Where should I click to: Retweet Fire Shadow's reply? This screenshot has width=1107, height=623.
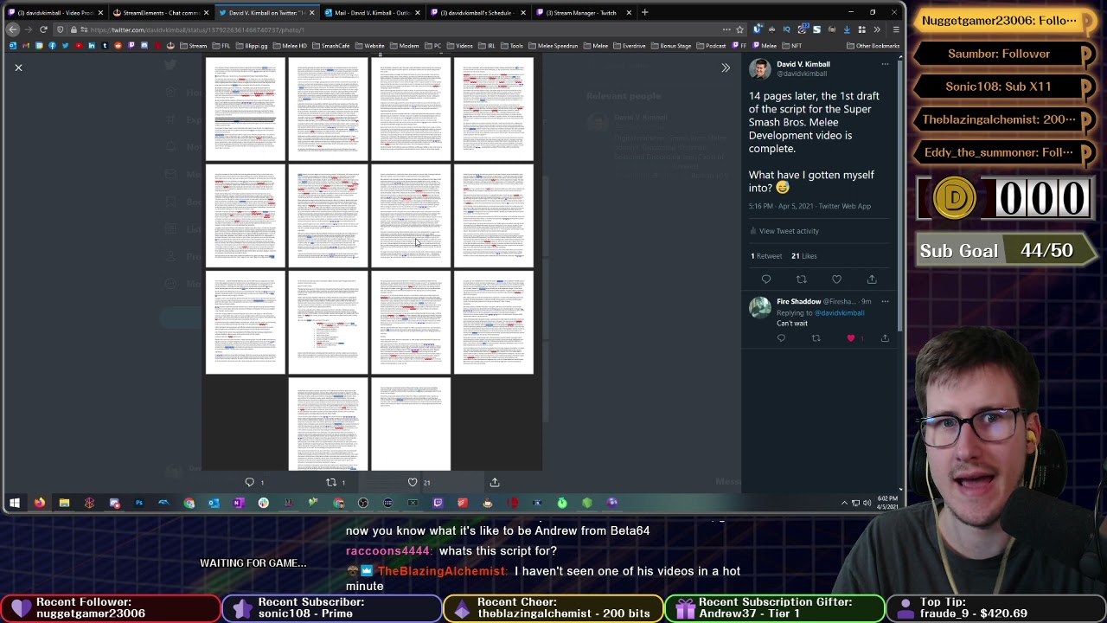(816, 338)
